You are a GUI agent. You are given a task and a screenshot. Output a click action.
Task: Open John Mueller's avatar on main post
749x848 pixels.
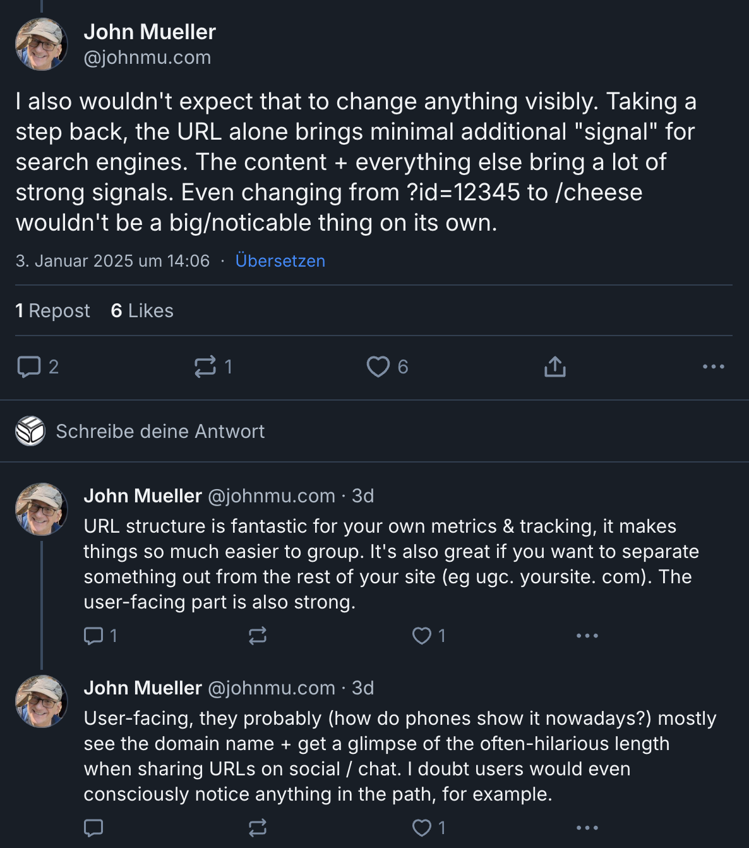(42, 44)
